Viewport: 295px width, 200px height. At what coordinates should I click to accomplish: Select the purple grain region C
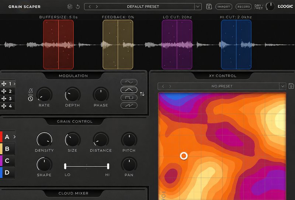[177, 45]
